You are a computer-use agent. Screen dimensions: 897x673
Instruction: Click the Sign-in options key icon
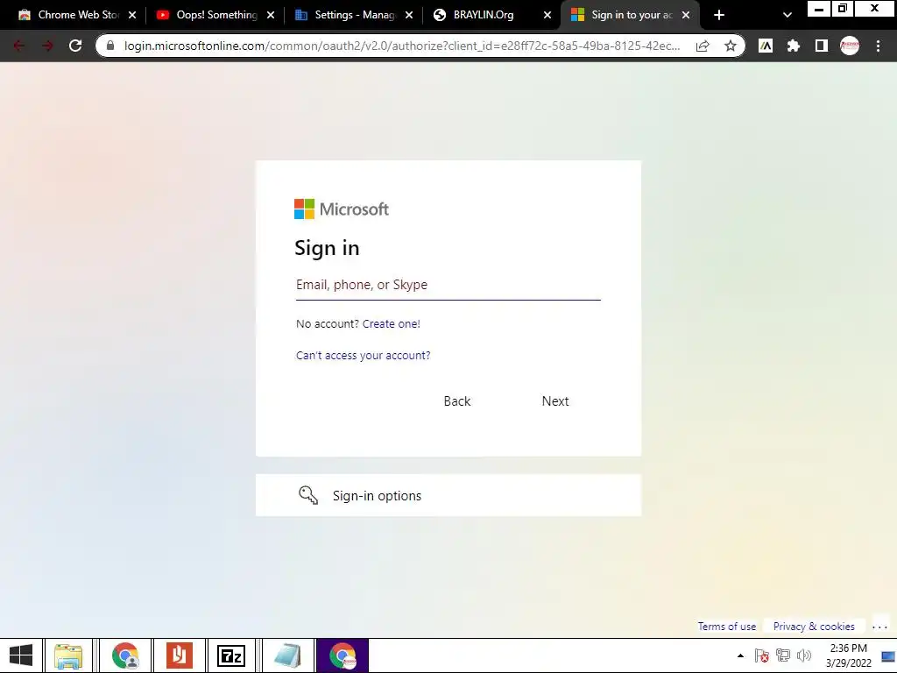[308, 495]
